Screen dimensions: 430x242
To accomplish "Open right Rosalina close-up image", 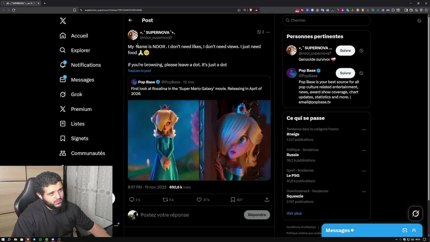I will pos(235,140).
